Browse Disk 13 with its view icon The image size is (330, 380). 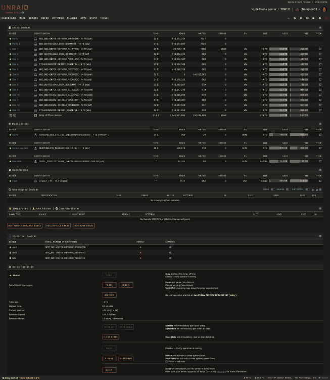pyautogui.click(x=320, y=110)
